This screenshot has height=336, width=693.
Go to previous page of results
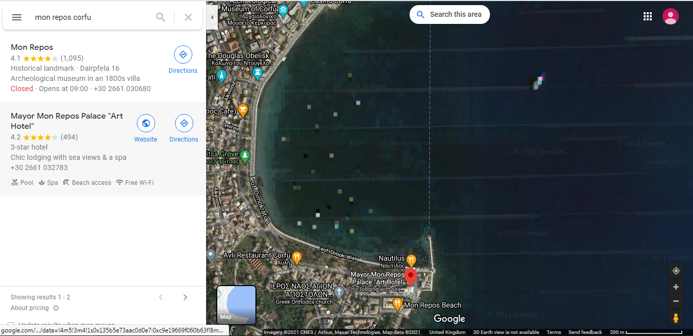[161, 297]
